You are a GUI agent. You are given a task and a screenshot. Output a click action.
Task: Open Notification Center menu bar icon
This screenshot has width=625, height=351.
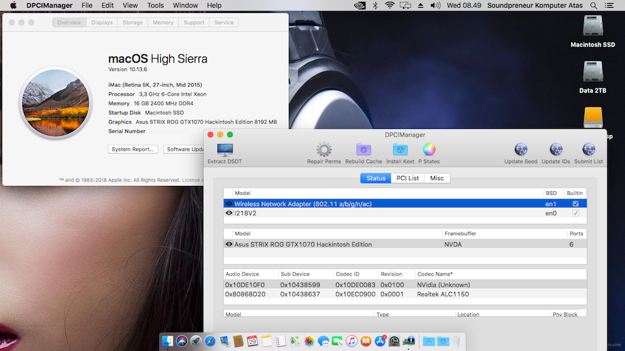609,5
